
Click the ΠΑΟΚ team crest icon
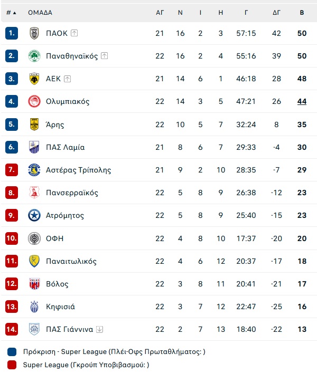point(34,33)
